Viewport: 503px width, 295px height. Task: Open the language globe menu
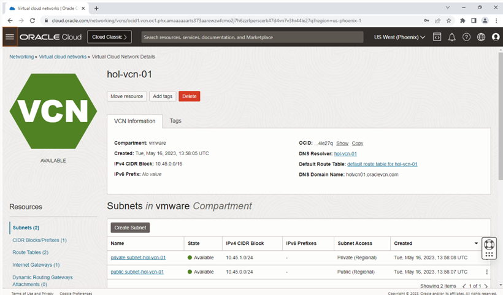coord(481,37)
